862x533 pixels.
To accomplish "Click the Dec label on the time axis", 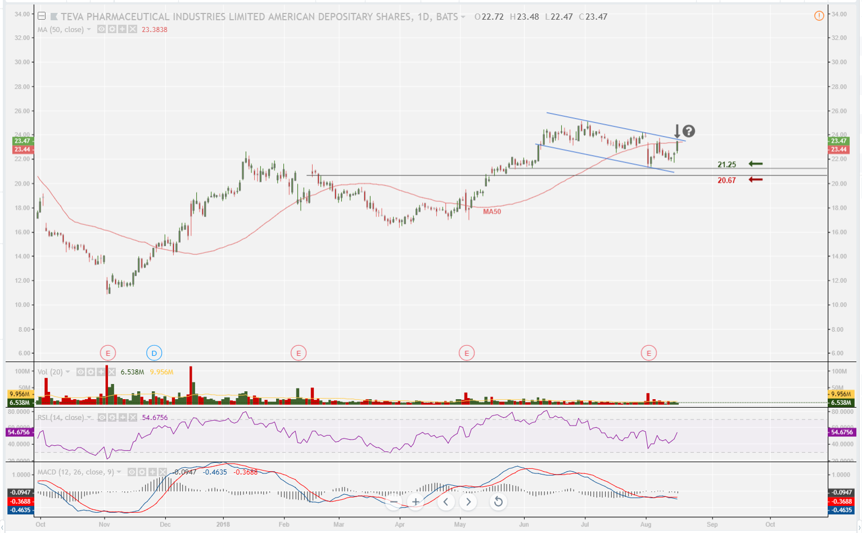I will coord(165,524).
